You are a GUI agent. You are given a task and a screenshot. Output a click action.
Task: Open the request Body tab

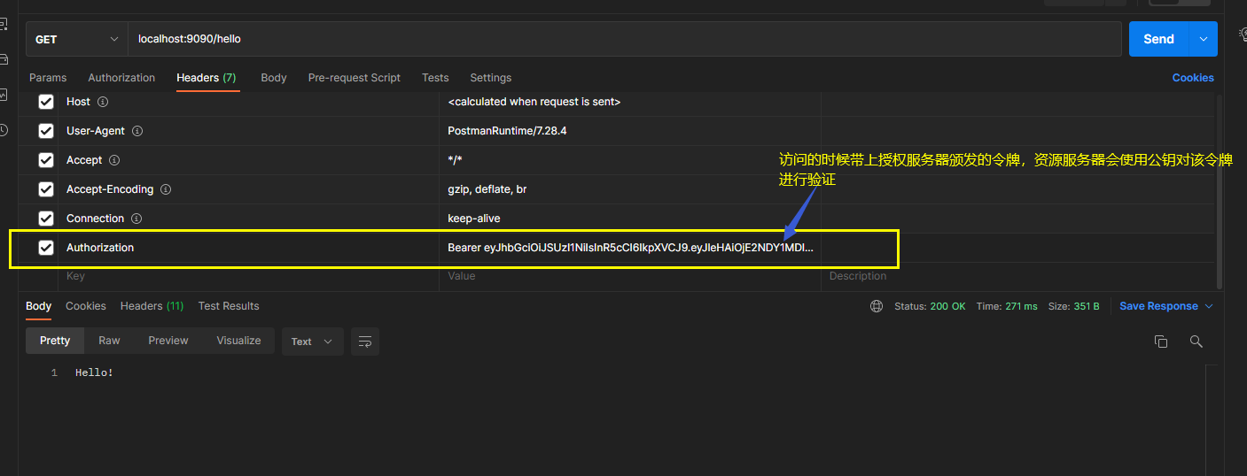[274, 78]
